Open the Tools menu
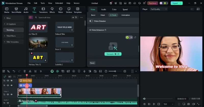Viewport: 204px width, 107px height. (x=43, y=3)
